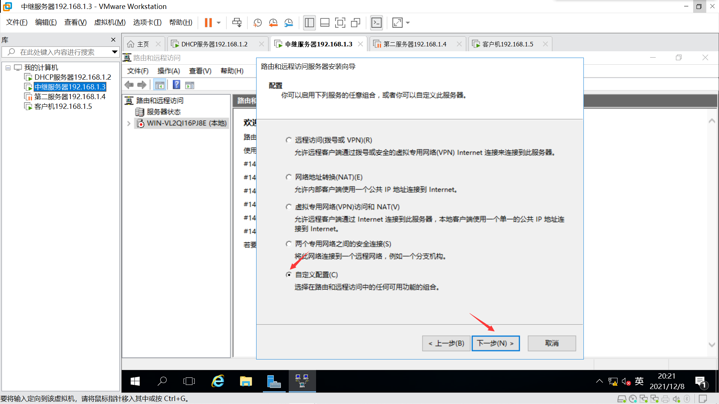719x404 pixels.
Task: Click the right pane vertical scrollbar down arrow
Action: (712, 345)
